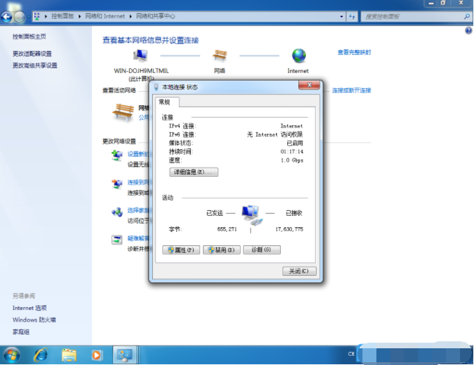This screenshot has height=365, width=474.
Task: Select 网络和共享中心 in the breadcrumb
Action: click(155, 16)
